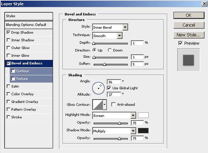This screenshot has height=153, width=208.
Task: Uncheck the Drop Shadow effect checkbox
Action: click(x=8, y=32)
